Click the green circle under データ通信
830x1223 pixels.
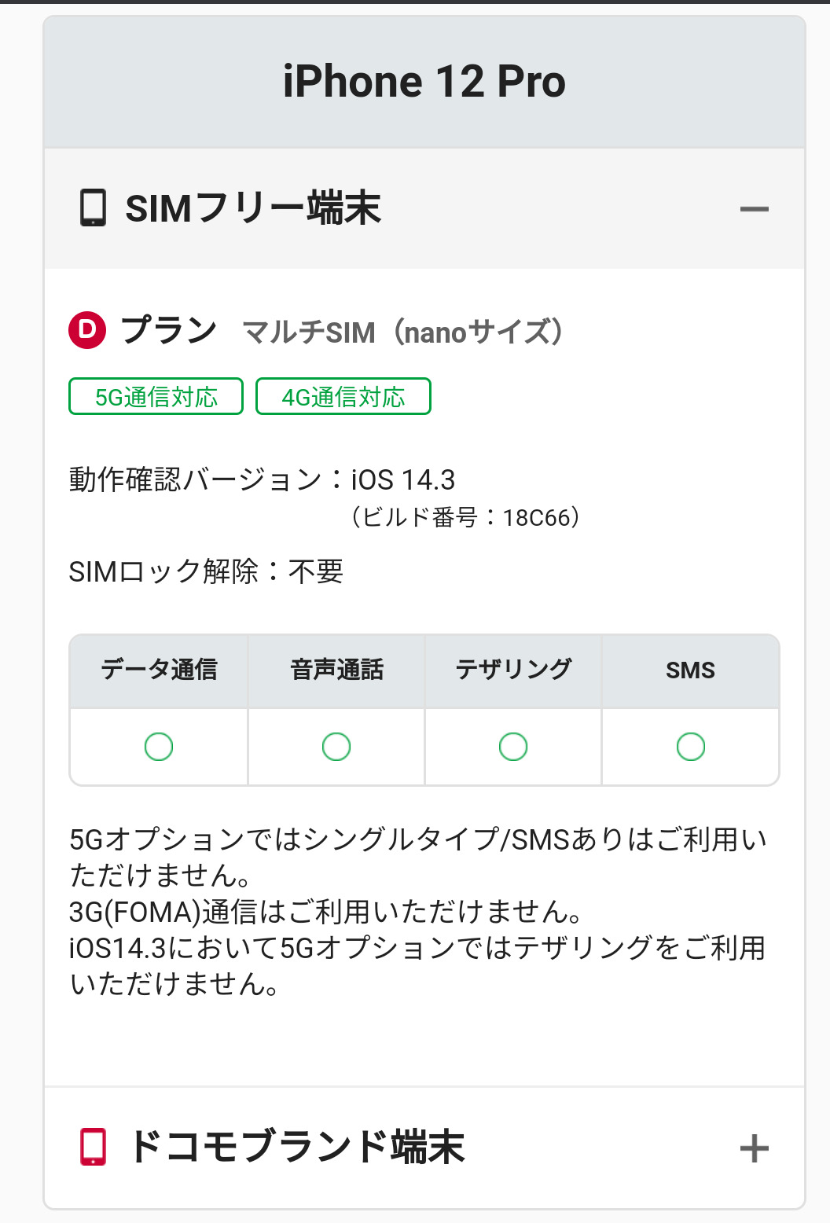[x=159, y=746]
